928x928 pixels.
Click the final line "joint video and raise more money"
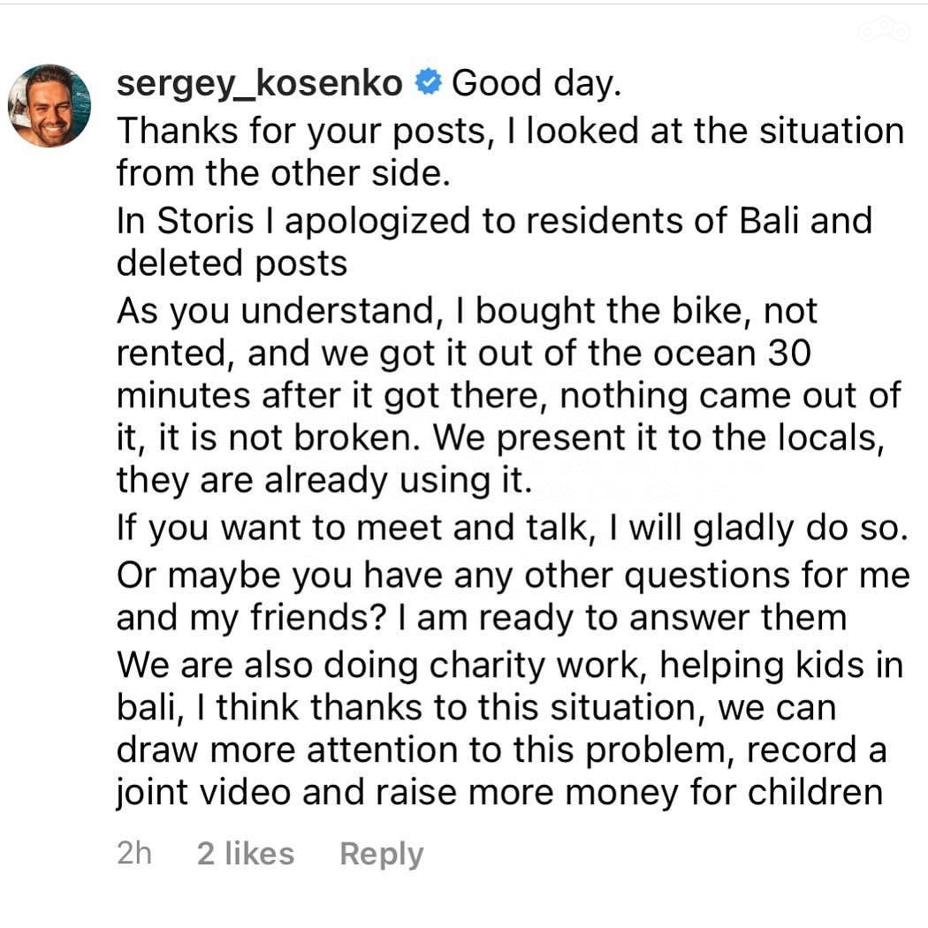coord(499,793)
